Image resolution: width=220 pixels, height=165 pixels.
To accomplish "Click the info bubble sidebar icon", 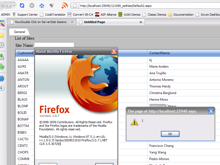I will [x=2, y=88].
